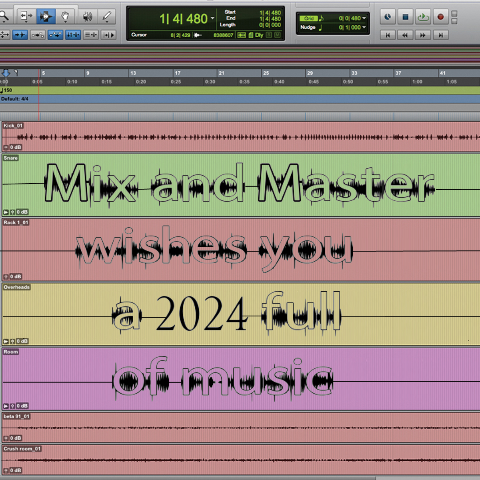Open main counter format dropdown arrow
The image size is (480, 480).
[x=212, y=18]
